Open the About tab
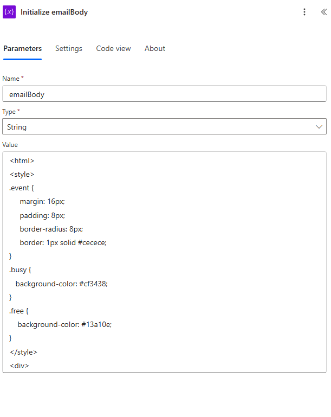 tap(155, 48)
